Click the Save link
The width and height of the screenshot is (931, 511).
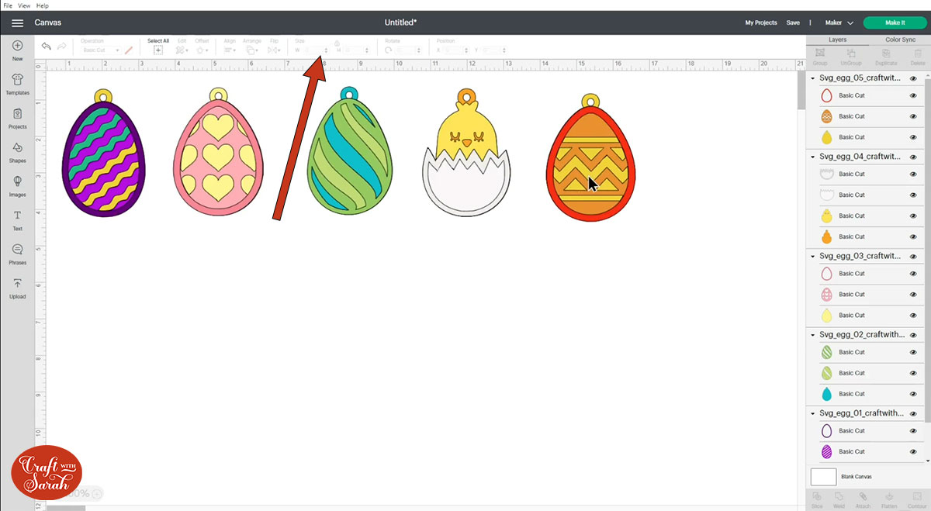tap(793, 22)
